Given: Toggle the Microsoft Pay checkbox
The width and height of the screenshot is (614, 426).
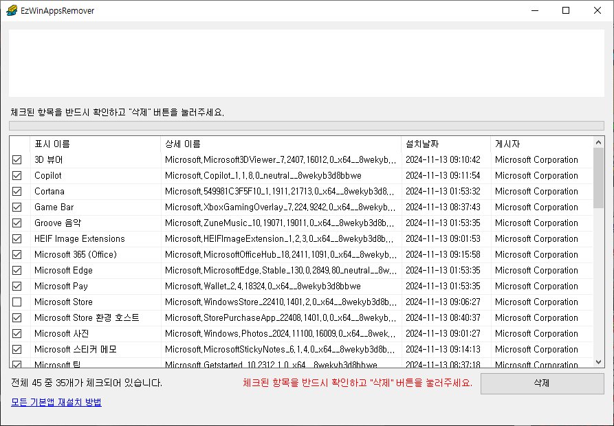Looking at the screenshot, I should (x=17, y=287).
